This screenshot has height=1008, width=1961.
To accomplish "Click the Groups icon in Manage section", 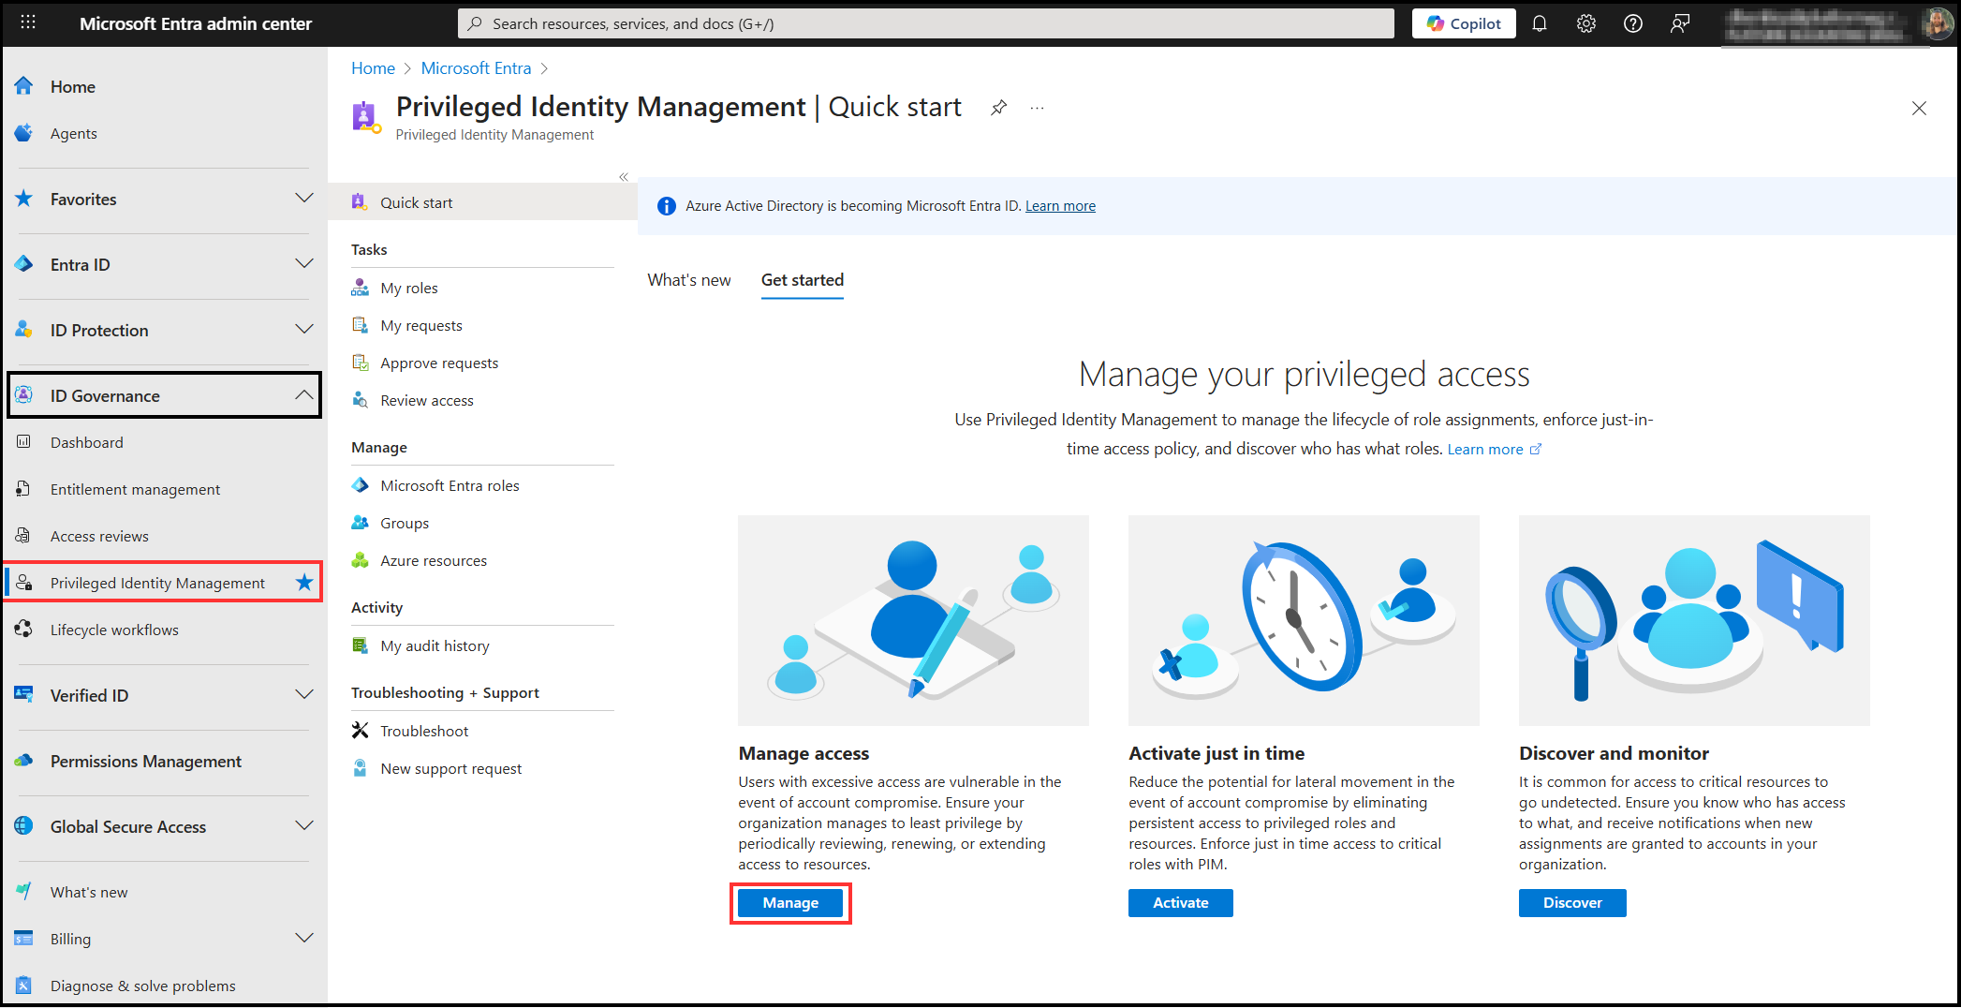I will 360,523.
